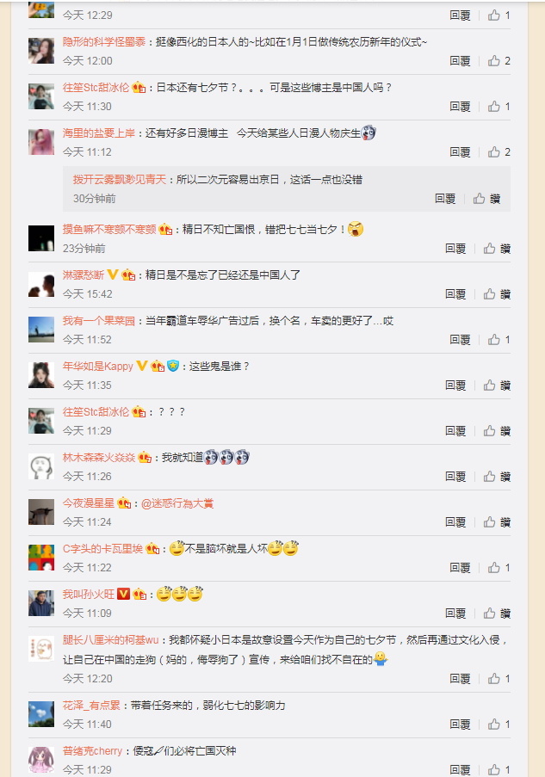Open username link 今夜漫星星
This screenshot has height=777, width=545.
click(89, 503)
